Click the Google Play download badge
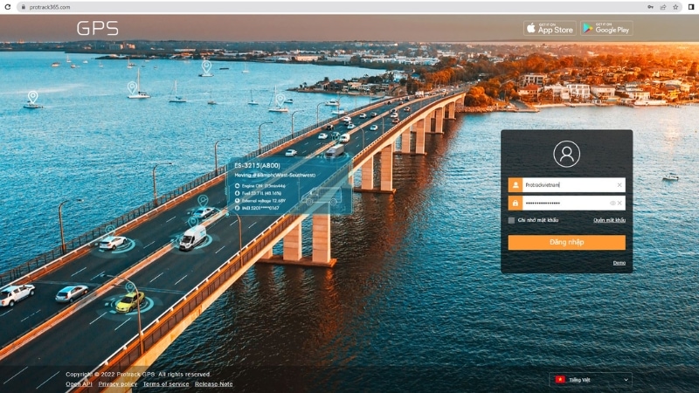This screenshot has width=699, height=393. coord(606,29)
